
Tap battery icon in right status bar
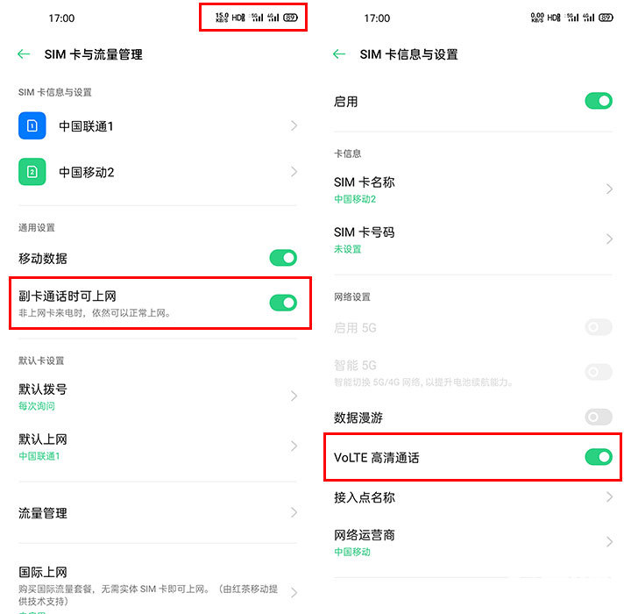(x=606, y=18)
